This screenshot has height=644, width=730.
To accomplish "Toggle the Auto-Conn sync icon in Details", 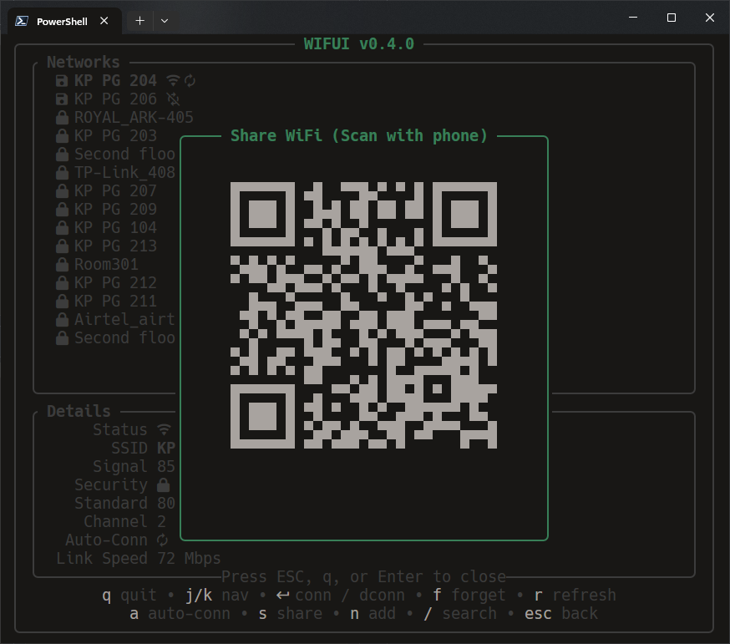I will pyautogui.click(x=163, y=540).
